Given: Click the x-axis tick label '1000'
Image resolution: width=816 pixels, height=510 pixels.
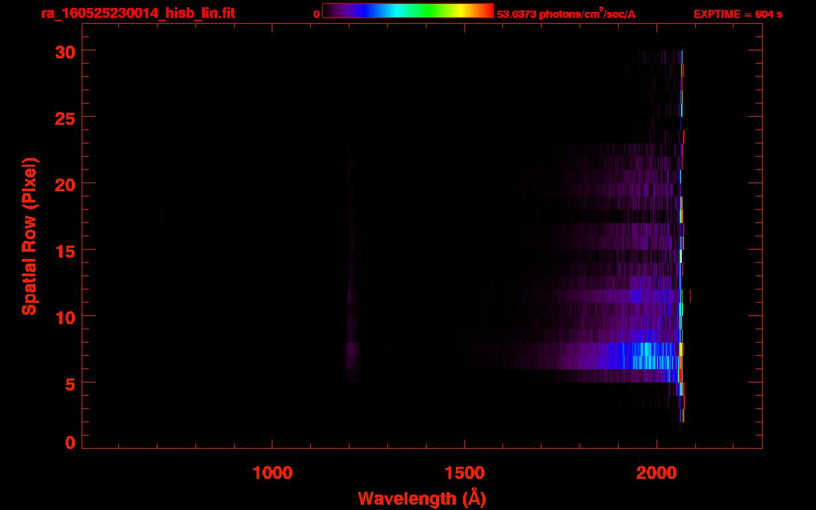Looking at the screenshot, I should point(272,473).
